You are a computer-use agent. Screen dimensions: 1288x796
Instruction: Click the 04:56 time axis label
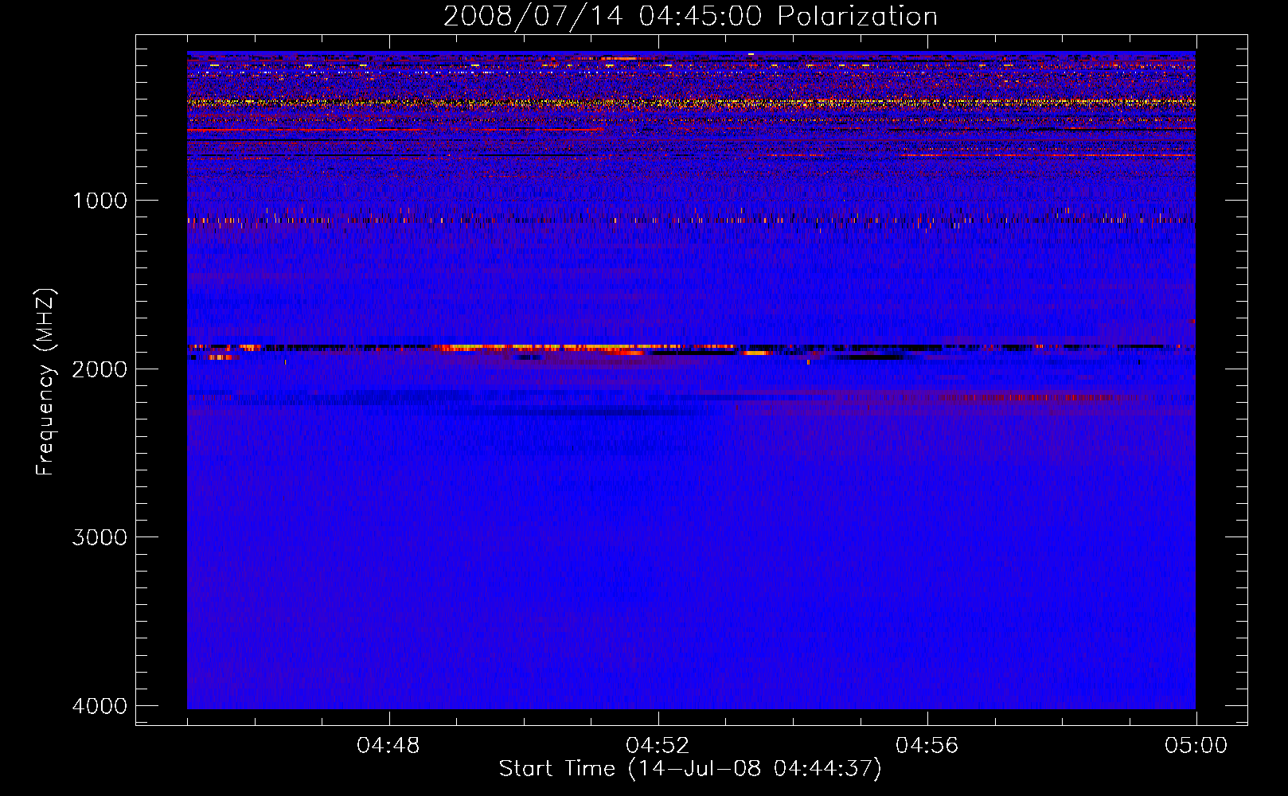tap(927, 746)
